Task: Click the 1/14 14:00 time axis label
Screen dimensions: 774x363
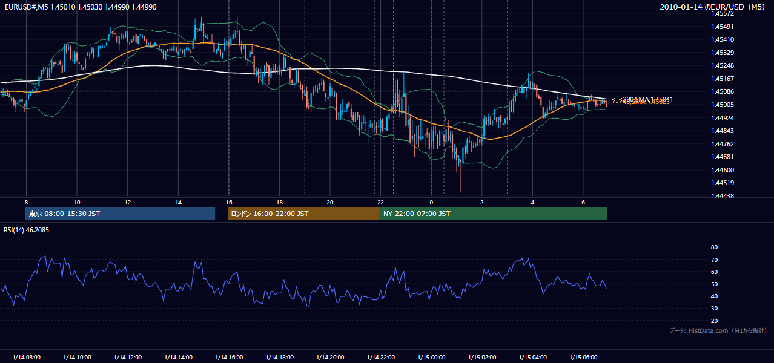Action: (x=178, y=358)
